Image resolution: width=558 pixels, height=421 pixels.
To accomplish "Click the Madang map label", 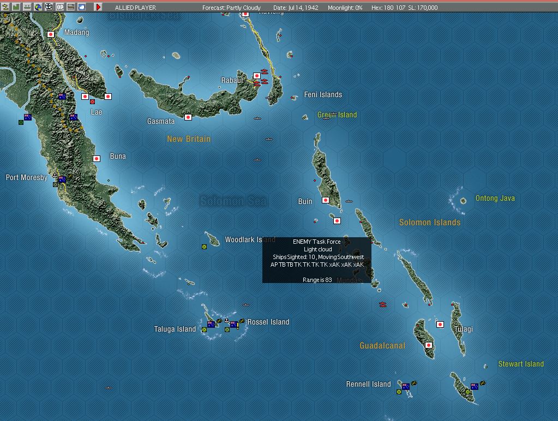I will [76, 32].
